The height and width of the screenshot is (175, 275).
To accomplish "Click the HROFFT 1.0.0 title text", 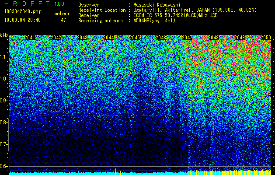I will pos(34,3).
